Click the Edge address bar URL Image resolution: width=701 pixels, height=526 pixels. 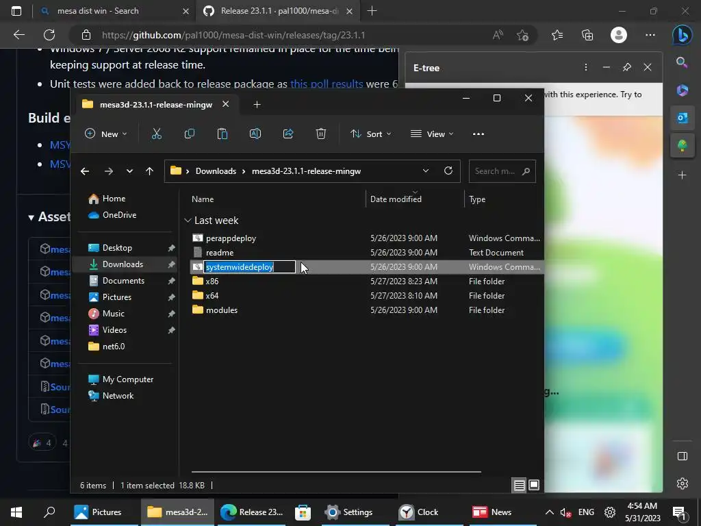(x=233, y=35)
